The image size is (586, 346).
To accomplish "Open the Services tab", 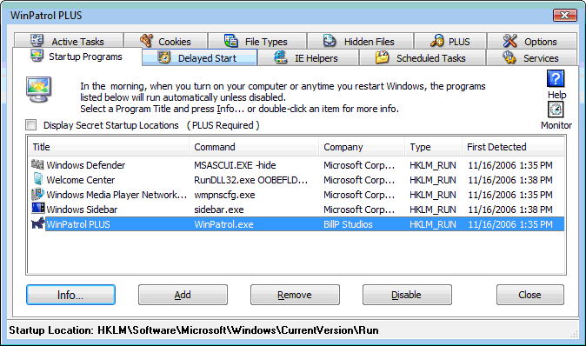I will coord(531,58).
